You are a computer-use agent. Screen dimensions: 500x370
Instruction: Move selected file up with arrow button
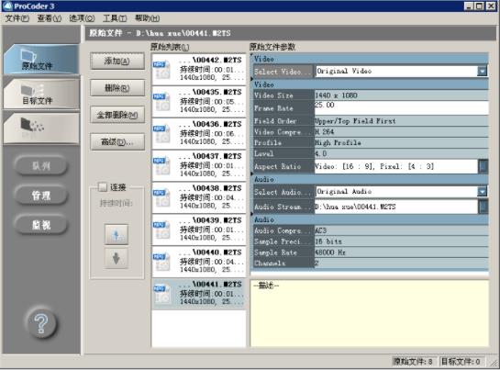click(x=117, y=234)
